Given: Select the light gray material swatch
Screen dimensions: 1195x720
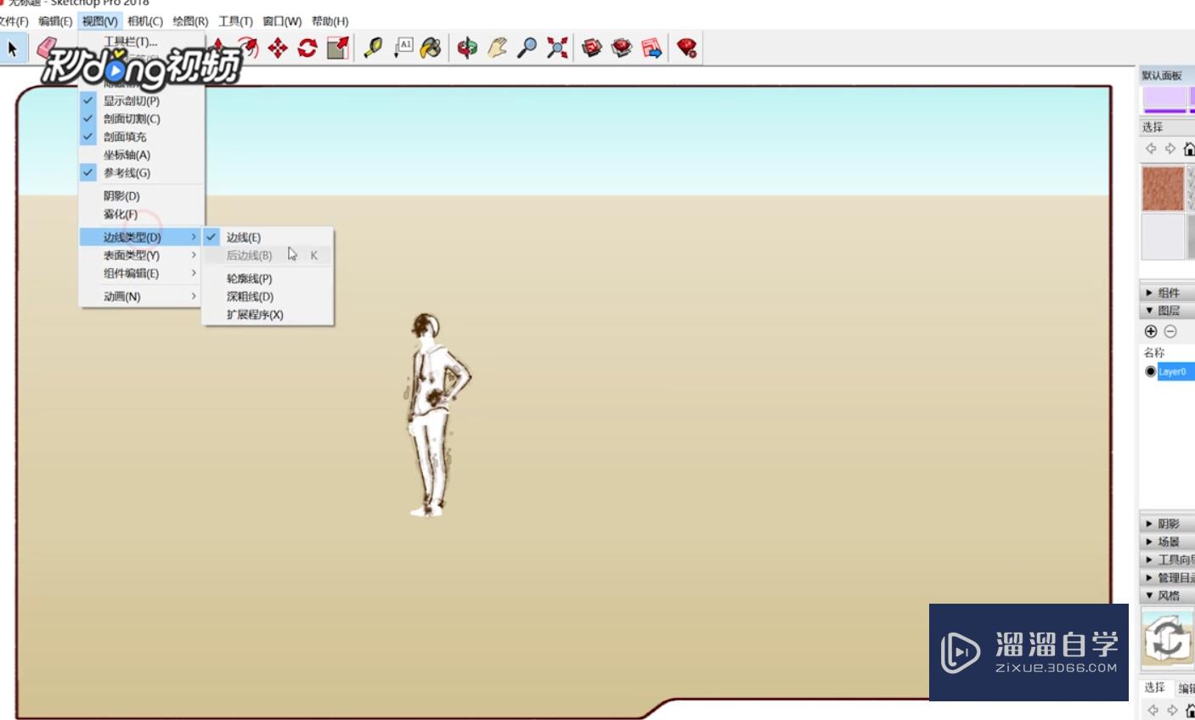Looking at the screenshot, I should point(1163,236).
